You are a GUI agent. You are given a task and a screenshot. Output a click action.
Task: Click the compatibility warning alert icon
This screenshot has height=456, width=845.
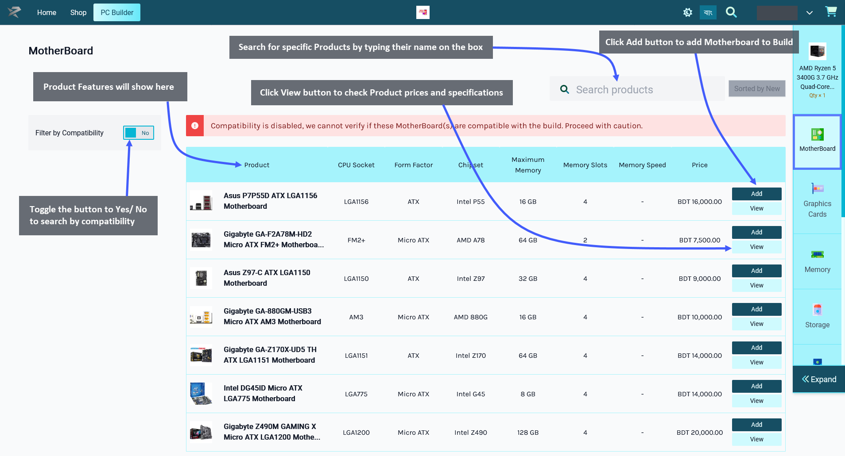195,126
